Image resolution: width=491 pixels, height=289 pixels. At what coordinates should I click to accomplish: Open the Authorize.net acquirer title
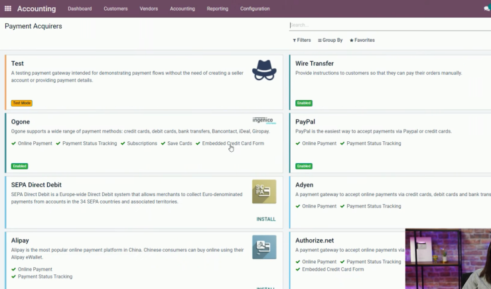coord(315,241)
